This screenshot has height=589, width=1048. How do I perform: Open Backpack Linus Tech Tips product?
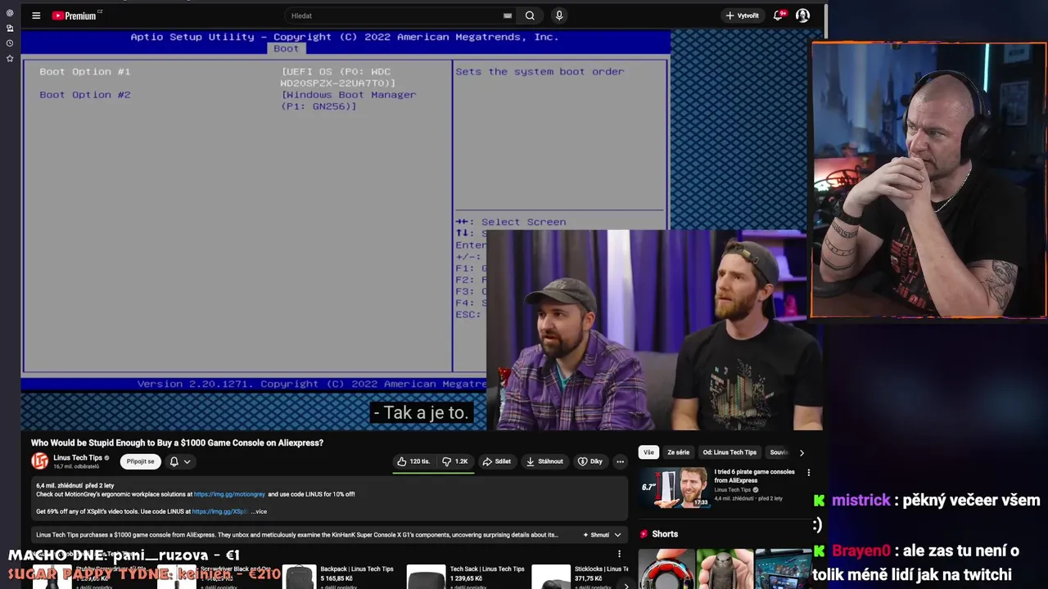(x=337, y=574)
